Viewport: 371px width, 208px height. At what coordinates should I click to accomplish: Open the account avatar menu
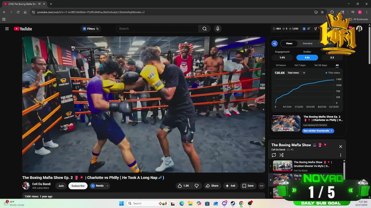[359, 29]
